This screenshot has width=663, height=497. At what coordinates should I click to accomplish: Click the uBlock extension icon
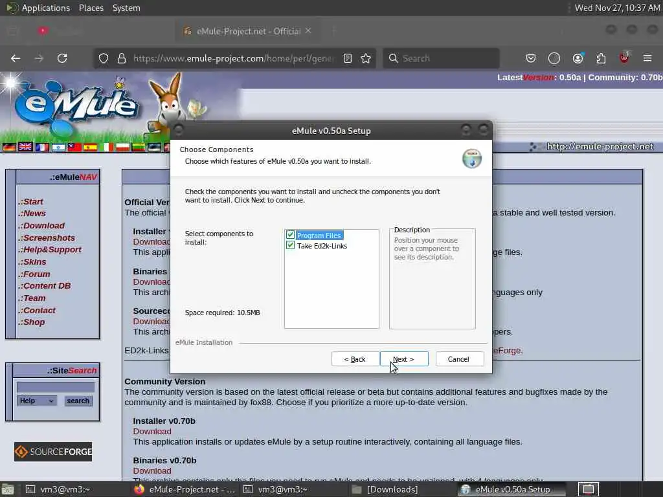[x=624, y=58]
